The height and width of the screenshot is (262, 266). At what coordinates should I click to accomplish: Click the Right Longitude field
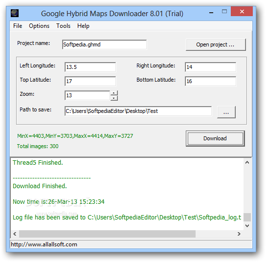click(210, 67)
